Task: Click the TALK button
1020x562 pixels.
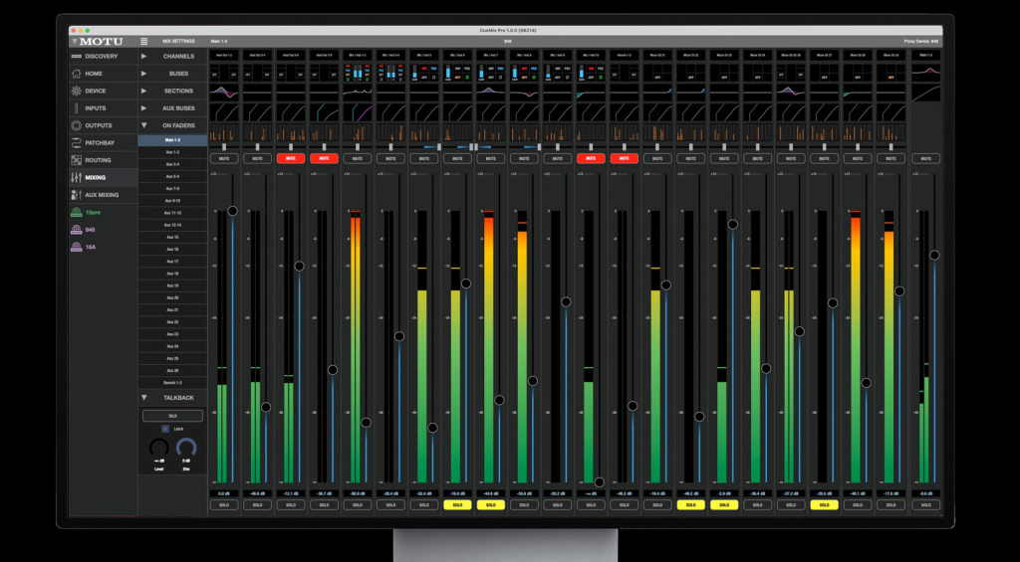Action: tap(172, 416)
